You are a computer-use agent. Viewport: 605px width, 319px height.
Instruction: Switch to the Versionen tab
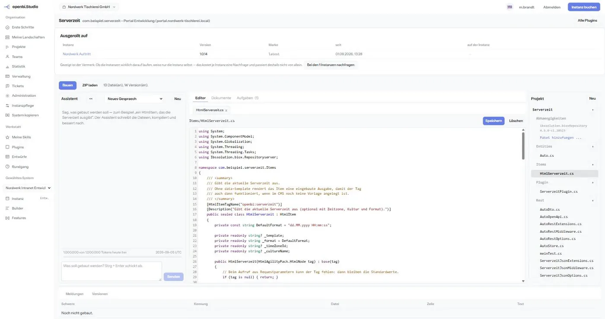point(100,294)
